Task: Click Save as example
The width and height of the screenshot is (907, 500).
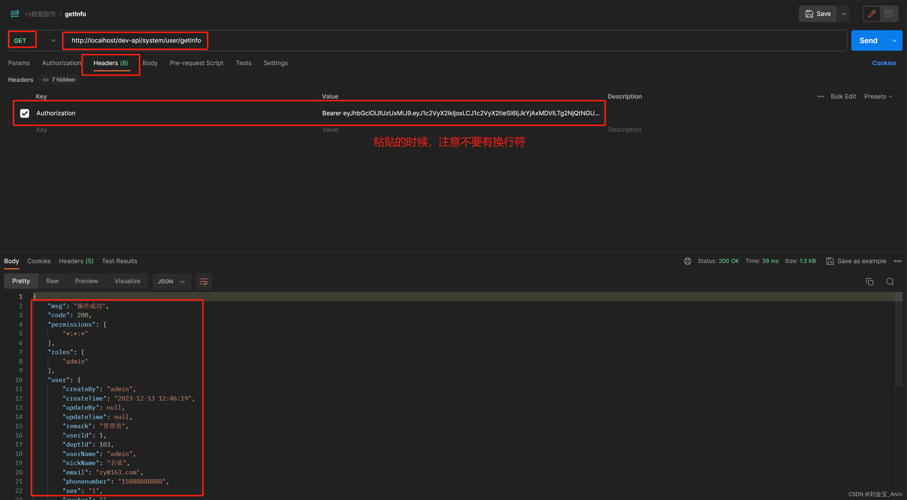Action: 856,261
